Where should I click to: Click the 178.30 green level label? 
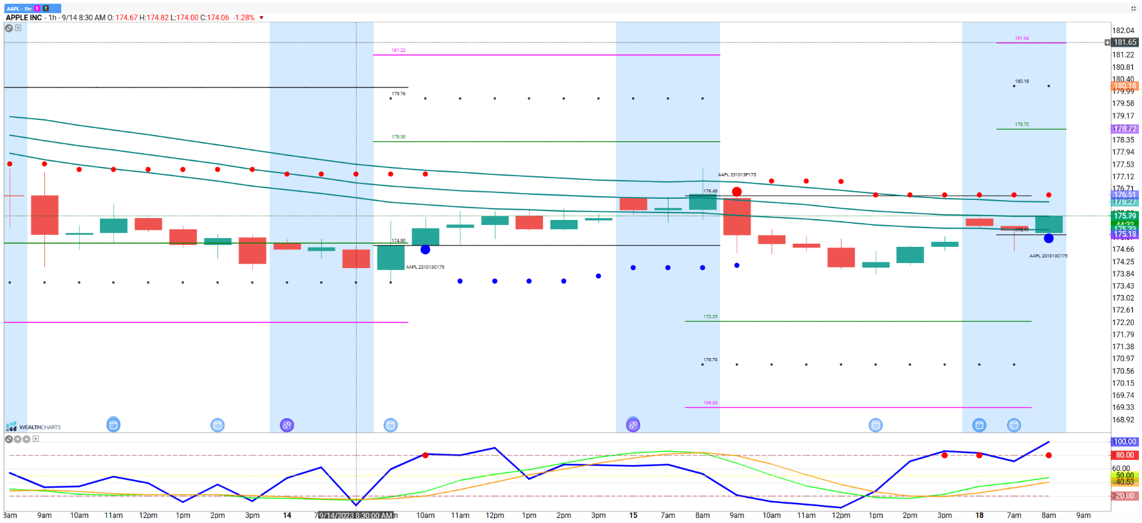pos(399,137)
